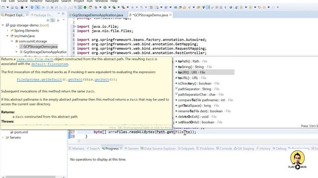This screenshot has width=318, height=178.
Task: Click the Open Task folder icon
Action: pyautogui.click(x=184, y=7)
